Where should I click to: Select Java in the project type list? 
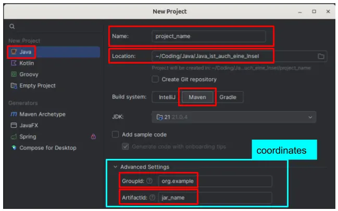[26, 52]
